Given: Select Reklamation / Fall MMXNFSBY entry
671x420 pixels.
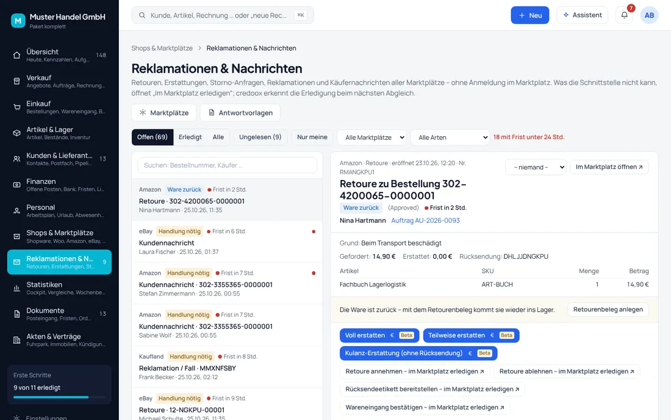Looking at the screenshot, I should [x=228, y=367].
